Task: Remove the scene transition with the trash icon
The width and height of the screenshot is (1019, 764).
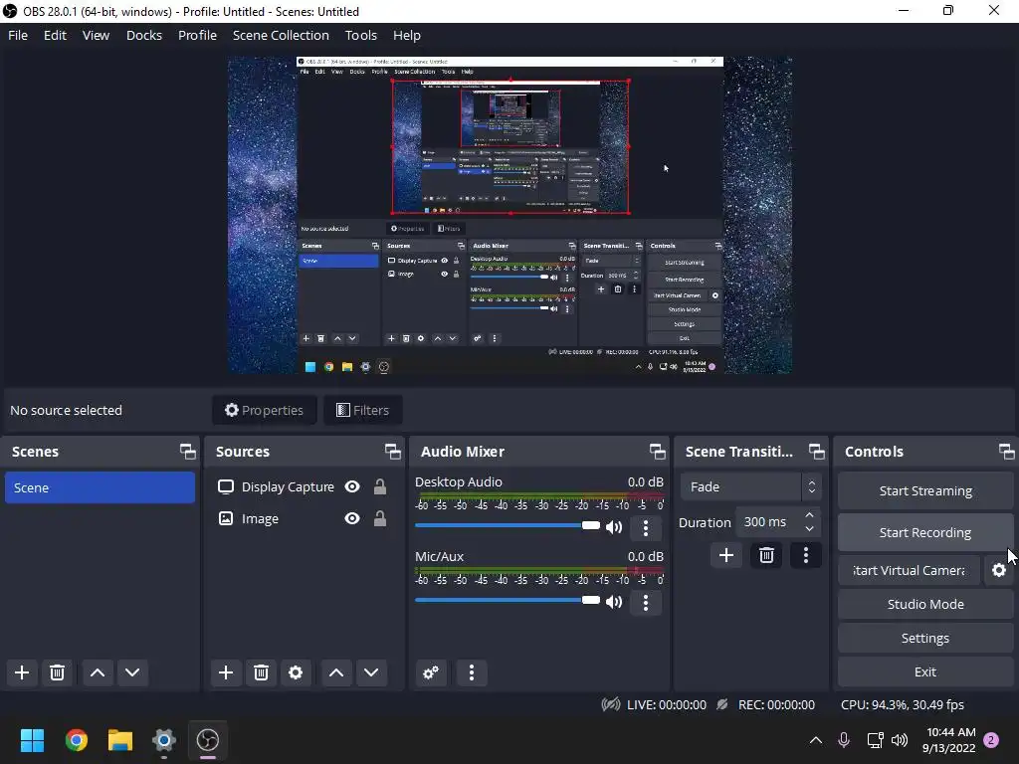Action: tap(766, 555)
